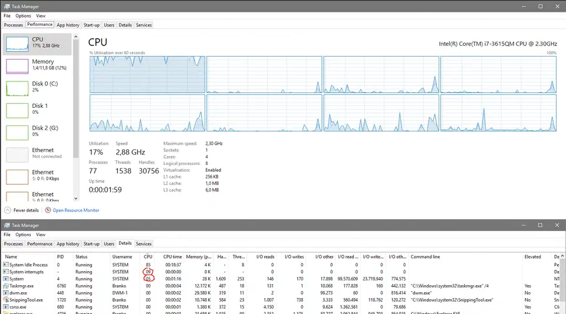Click System Idle Process CPU value 85
Viewport: 566px width, 314px height.
[x=148, y=265]
